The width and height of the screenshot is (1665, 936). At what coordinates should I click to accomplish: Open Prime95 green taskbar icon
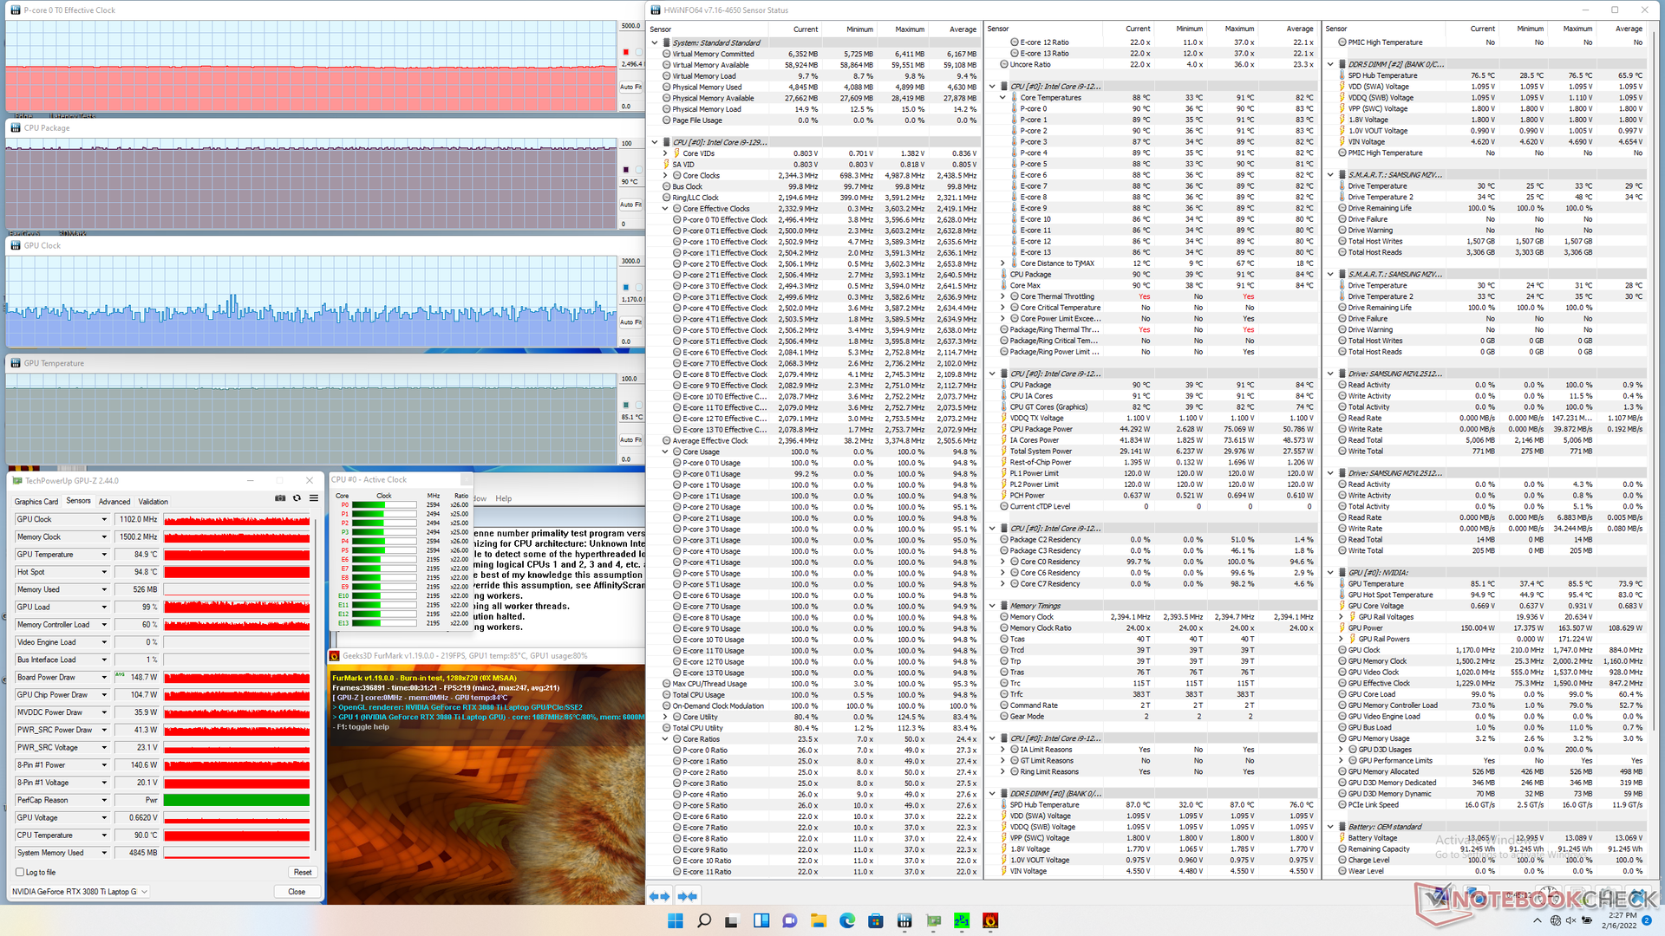click(962, 920)
